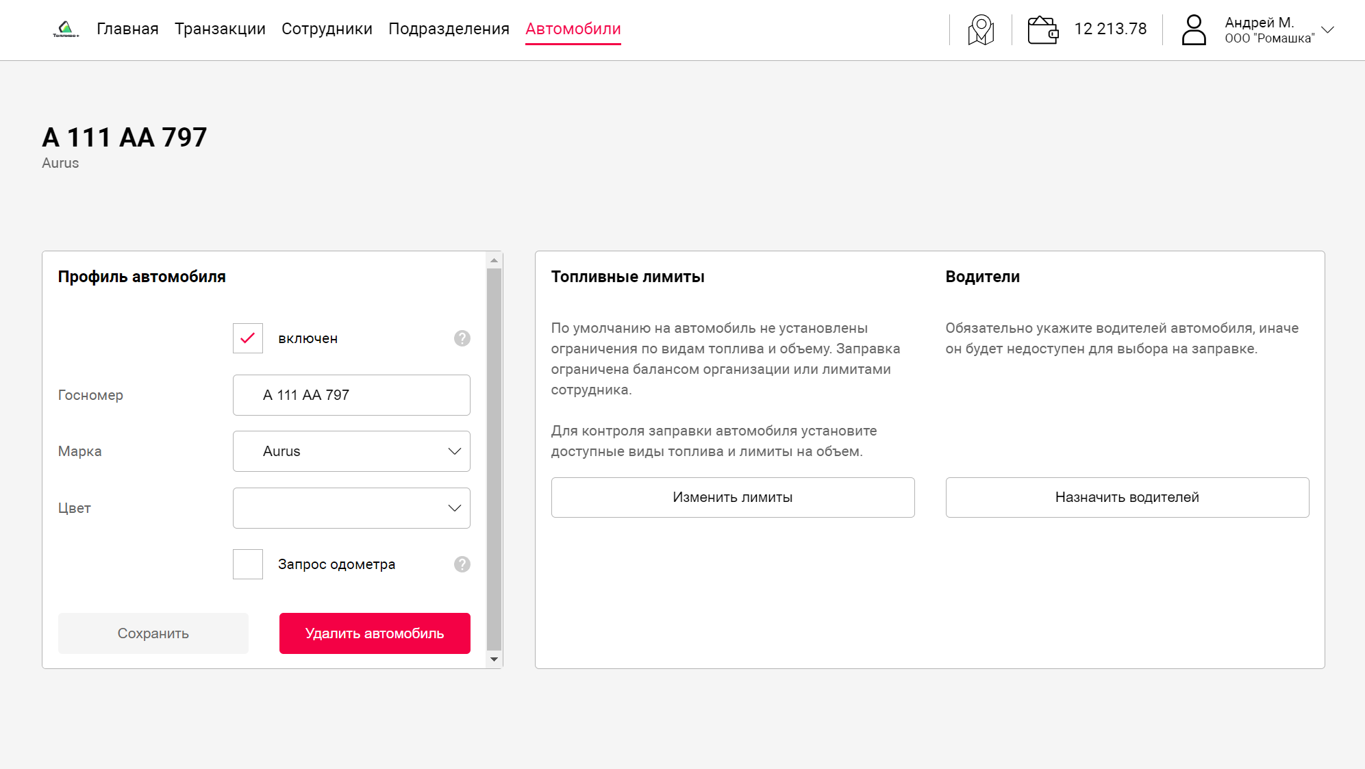This screenshot has height=769, width=1365.
Task: Click the user profile avatar icon
Action: 1194,30
